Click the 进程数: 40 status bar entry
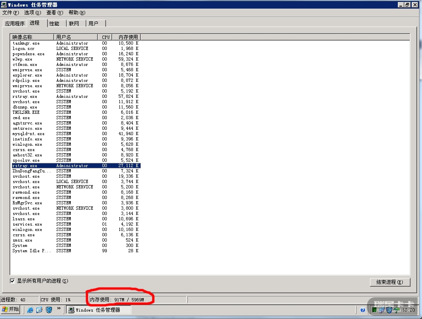Viewport: 422px width, 319px height. pos(19,300)
